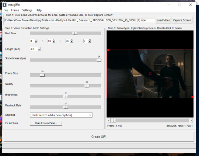Screen dimensions: 199x156
Task: Click the Frame Size slider handle
Action: 42,75
